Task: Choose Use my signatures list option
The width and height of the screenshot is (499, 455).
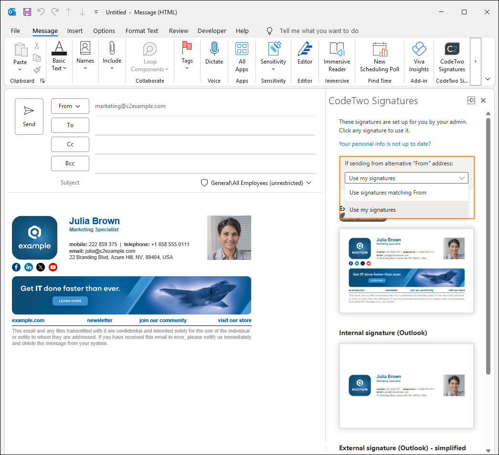Action: pyautogui.click(x=406, y=210)
